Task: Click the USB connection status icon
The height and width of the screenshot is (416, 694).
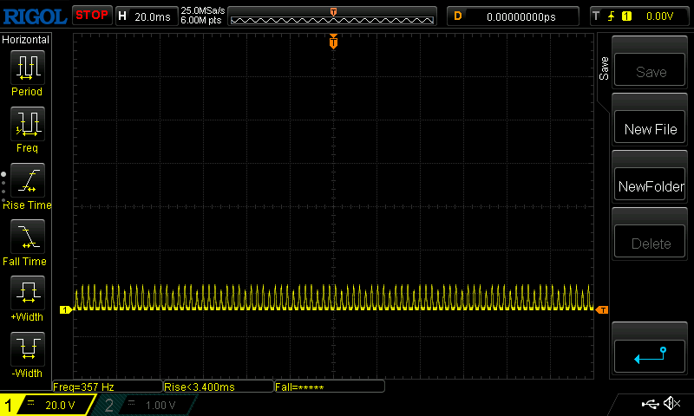Action: coord(650,404)
